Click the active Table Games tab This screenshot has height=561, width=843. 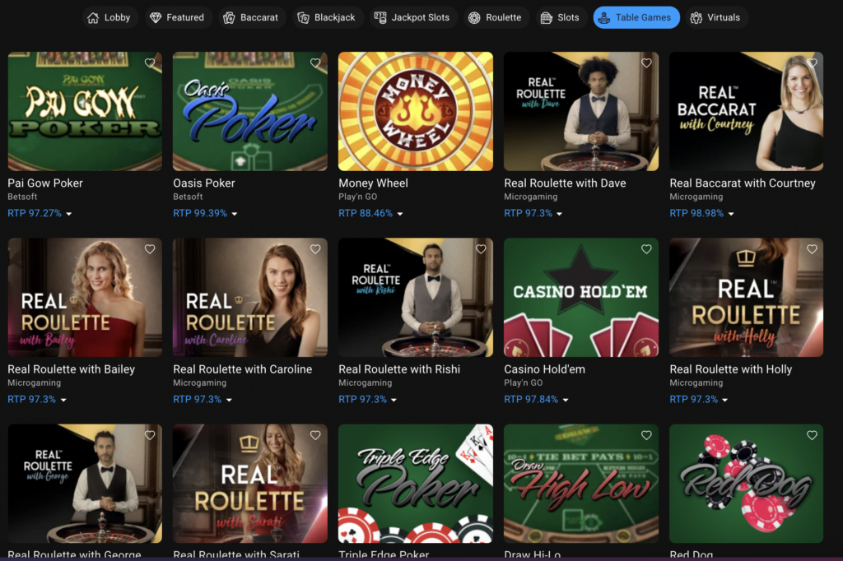(636, 18)
